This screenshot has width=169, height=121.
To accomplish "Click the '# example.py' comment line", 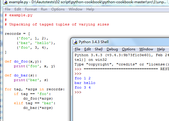I will (19, 15).
